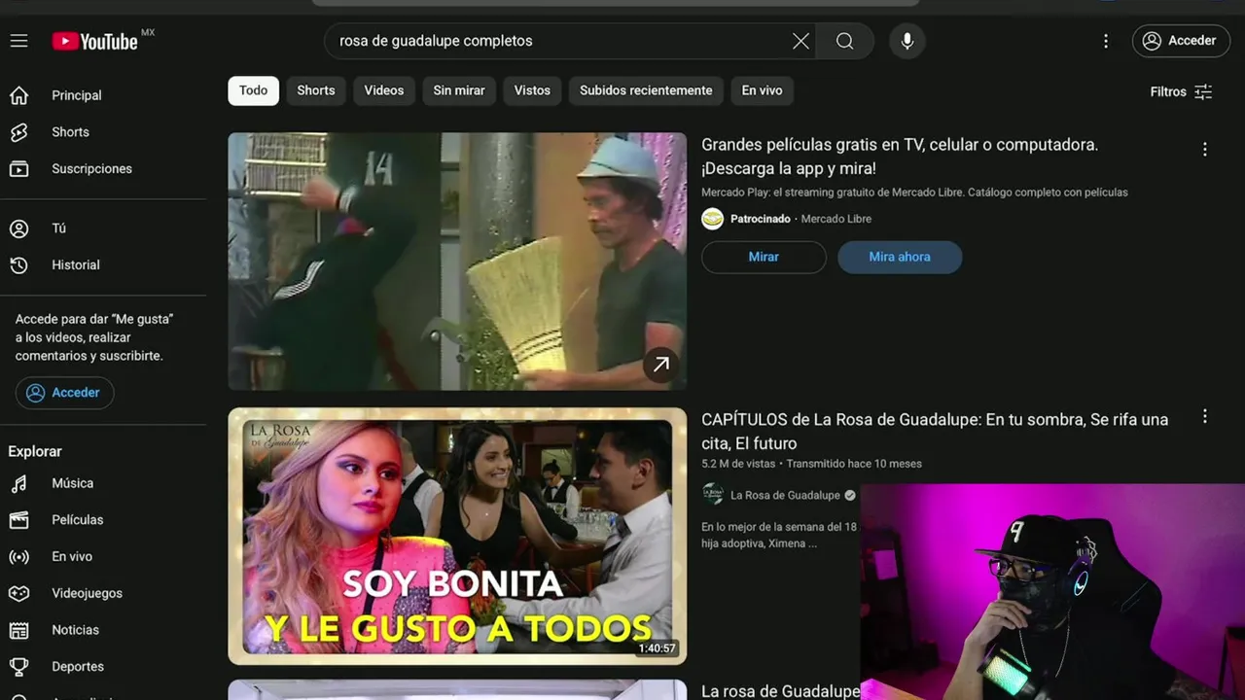The height and width of the screenshot is (700, 1245).
Task: Click the Suscripciones sidebar icon
Action: point(18,169)
